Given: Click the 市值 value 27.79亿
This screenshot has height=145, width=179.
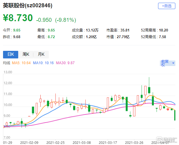Looking at the screenshot, I should [x=123, y=37].
